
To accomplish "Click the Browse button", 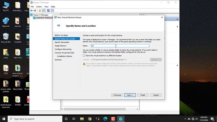I will click(156, 60).
